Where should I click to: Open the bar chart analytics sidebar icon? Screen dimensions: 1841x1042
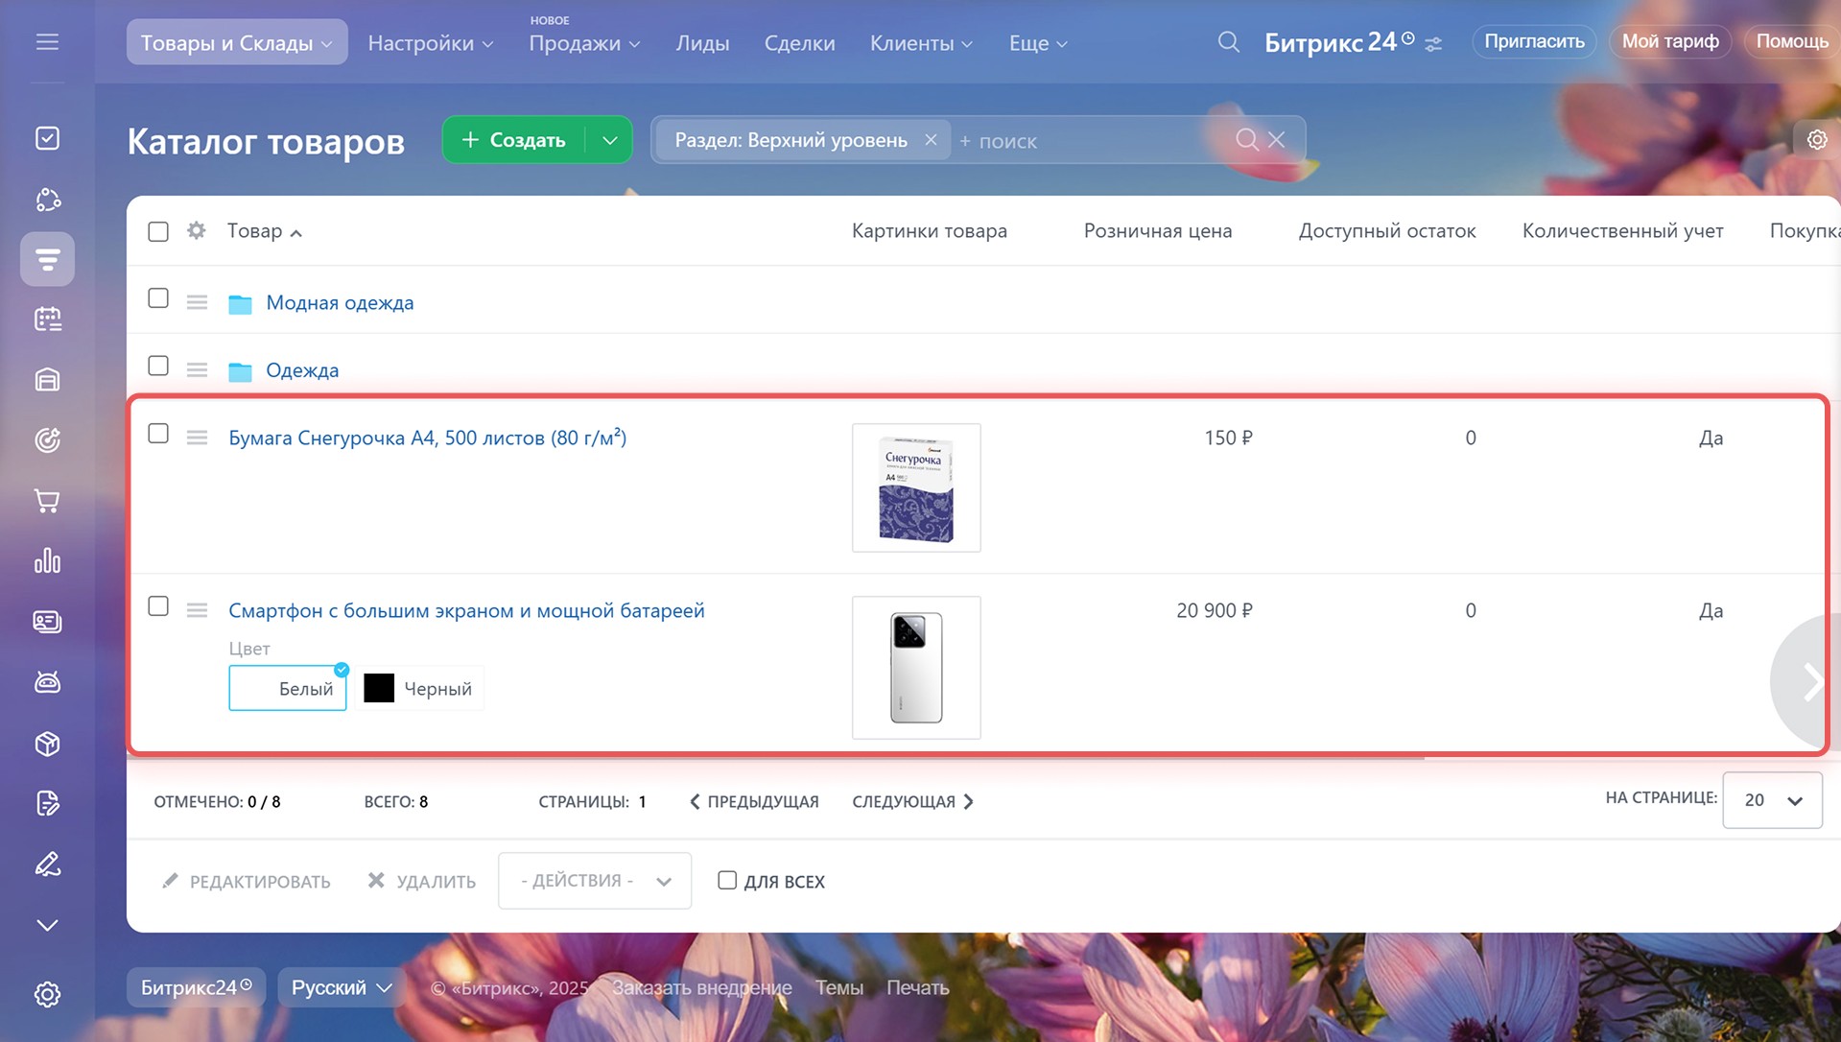point(47,561)
